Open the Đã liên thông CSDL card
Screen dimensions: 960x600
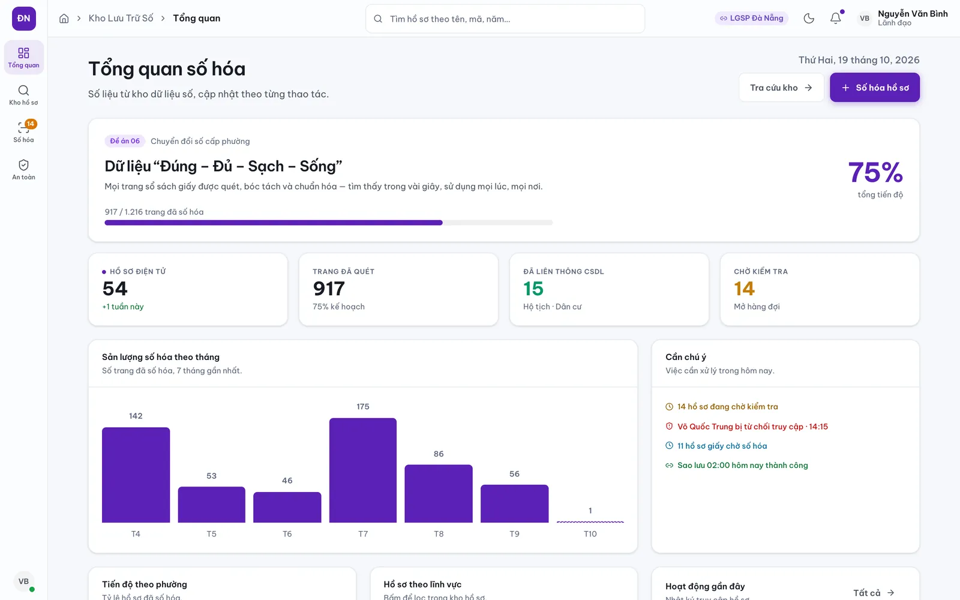[609, 289]
